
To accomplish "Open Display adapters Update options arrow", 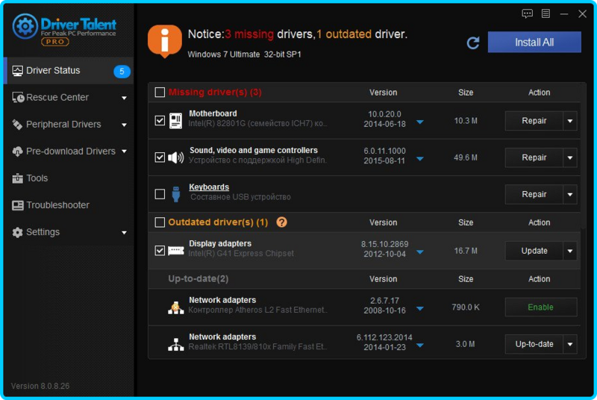I will (570, 251).
